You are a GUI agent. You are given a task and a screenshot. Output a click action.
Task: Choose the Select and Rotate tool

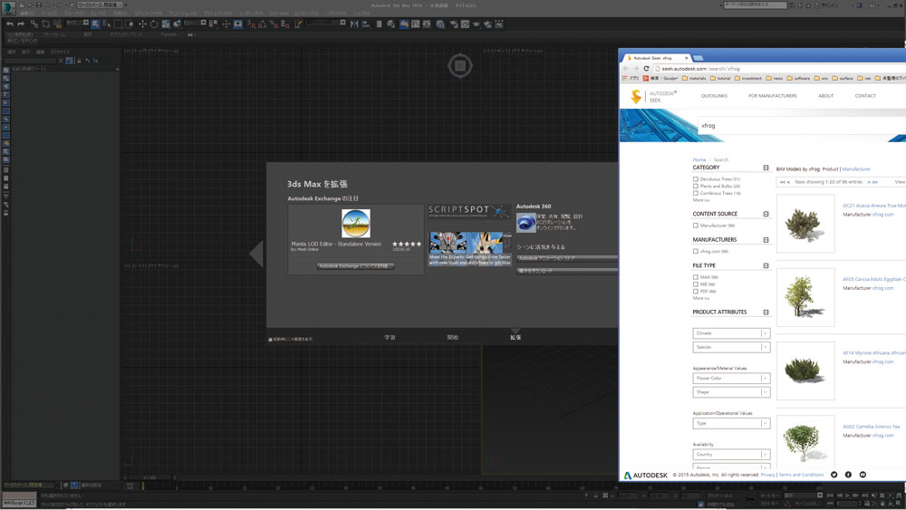click(x=154, y=24)
